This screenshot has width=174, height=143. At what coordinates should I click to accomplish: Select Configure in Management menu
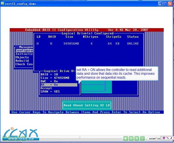(x=24, y=51)
